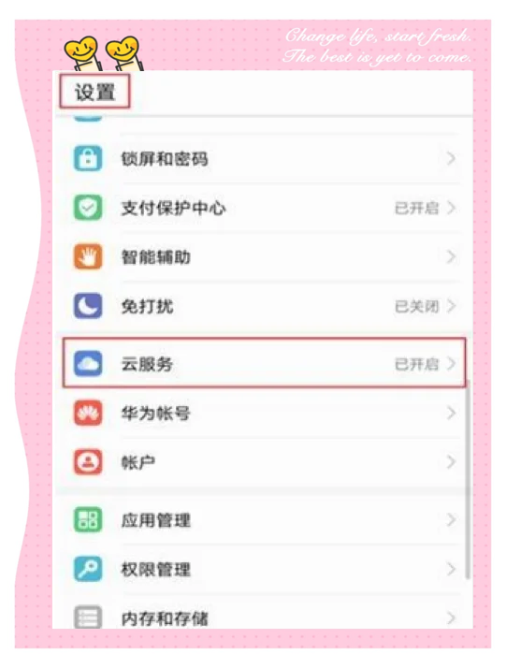This screenshot has height=668, width=506.
Task: Expand the 华为帐号 chevron arrow
Action: [451, 413]
